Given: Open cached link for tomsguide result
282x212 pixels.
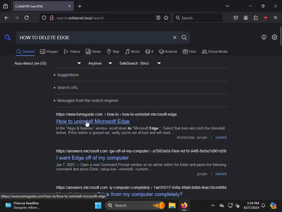Looking at the screenshot, I should pos(221,137).
